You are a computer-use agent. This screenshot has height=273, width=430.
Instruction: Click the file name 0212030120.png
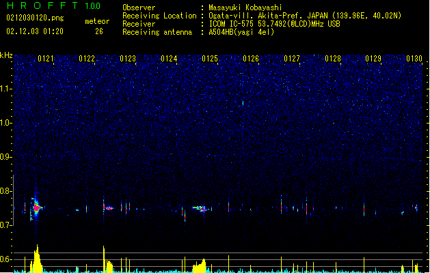35,18
